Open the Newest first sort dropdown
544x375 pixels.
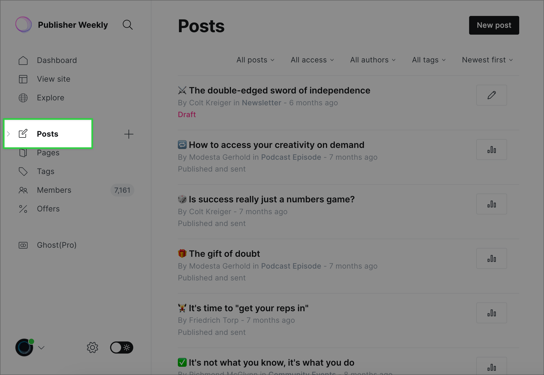487,60
